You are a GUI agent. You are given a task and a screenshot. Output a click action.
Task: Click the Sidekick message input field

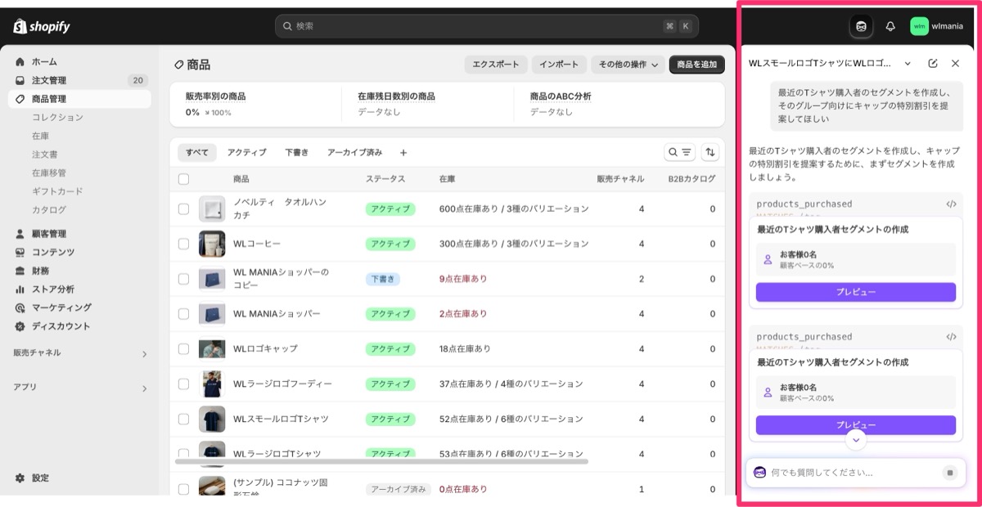tap(855, 473)
